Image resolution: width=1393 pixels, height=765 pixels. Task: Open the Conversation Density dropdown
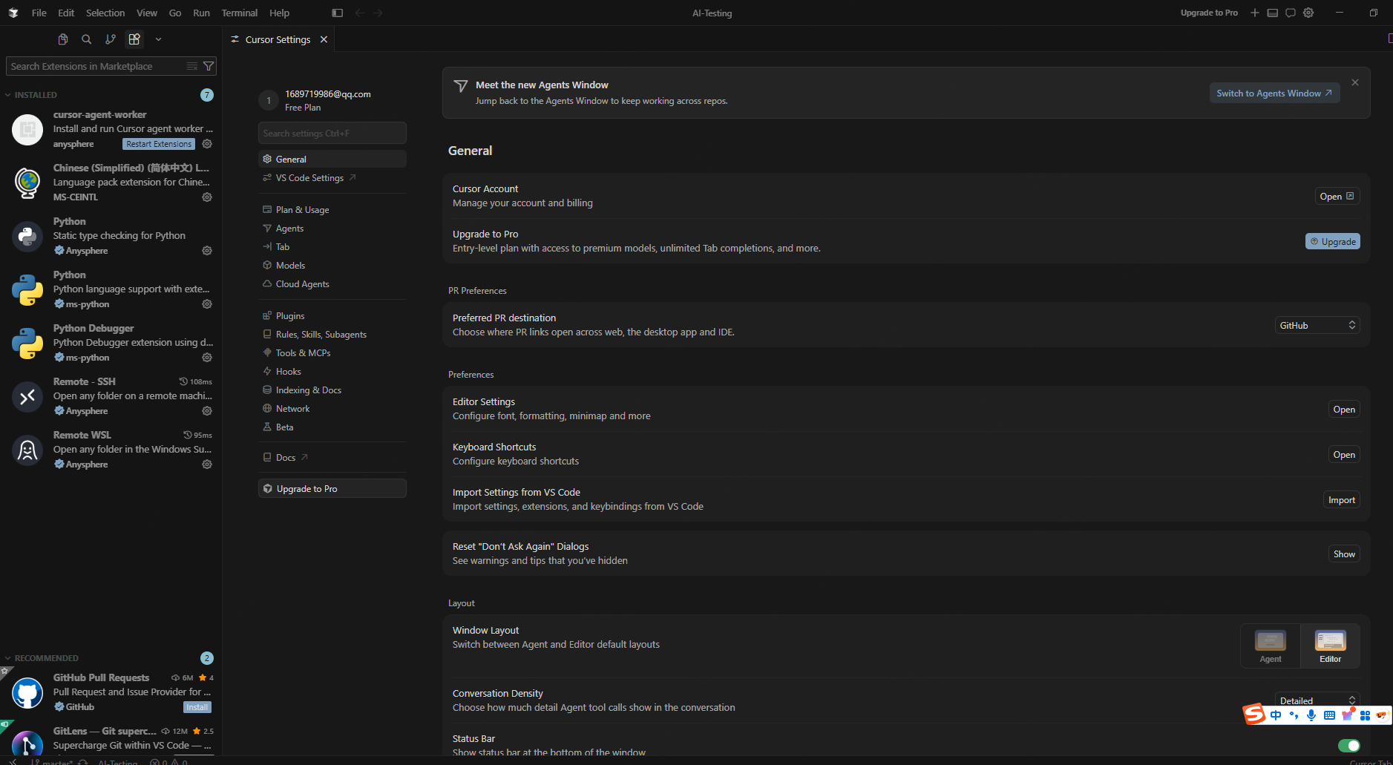(x=1317, y=700)
